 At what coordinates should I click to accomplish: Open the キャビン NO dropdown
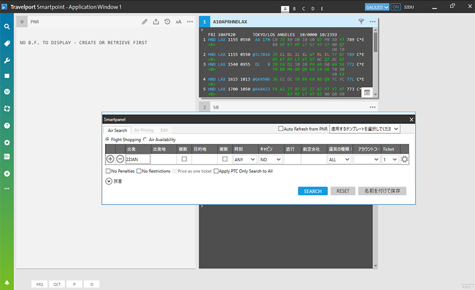271,159
